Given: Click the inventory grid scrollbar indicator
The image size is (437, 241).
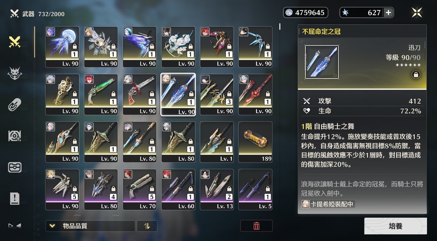Looking at the screenshot, I should pos(280,27).
